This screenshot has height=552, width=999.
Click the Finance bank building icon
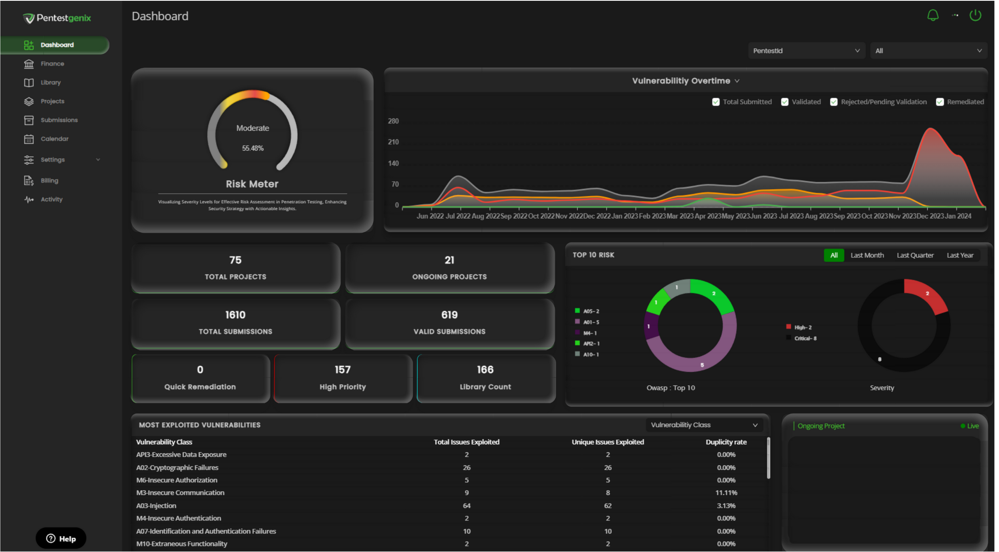(x=29, y=64)
